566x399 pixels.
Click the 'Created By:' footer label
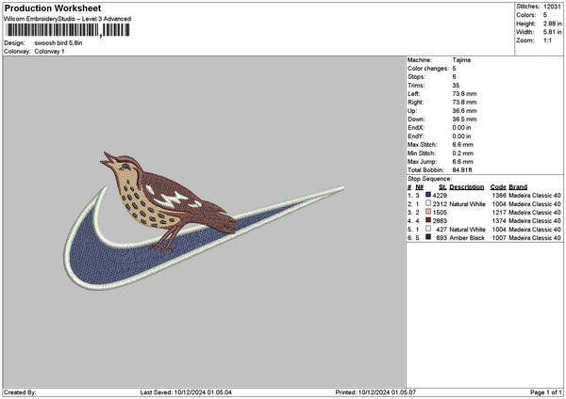pyautogui.click(x=20, y=392)
